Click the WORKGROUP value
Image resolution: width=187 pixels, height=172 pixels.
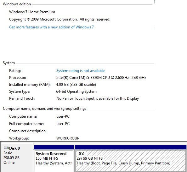coord(68,138)
